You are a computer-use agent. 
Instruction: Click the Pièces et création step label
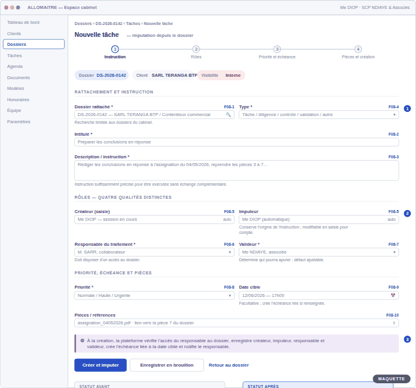pyautogui.click(x=358, y=57)
